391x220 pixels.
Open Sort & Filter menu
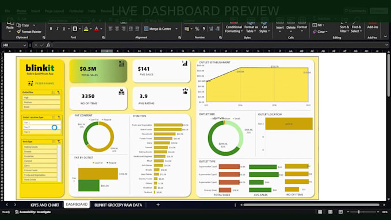tap(344, 26)
